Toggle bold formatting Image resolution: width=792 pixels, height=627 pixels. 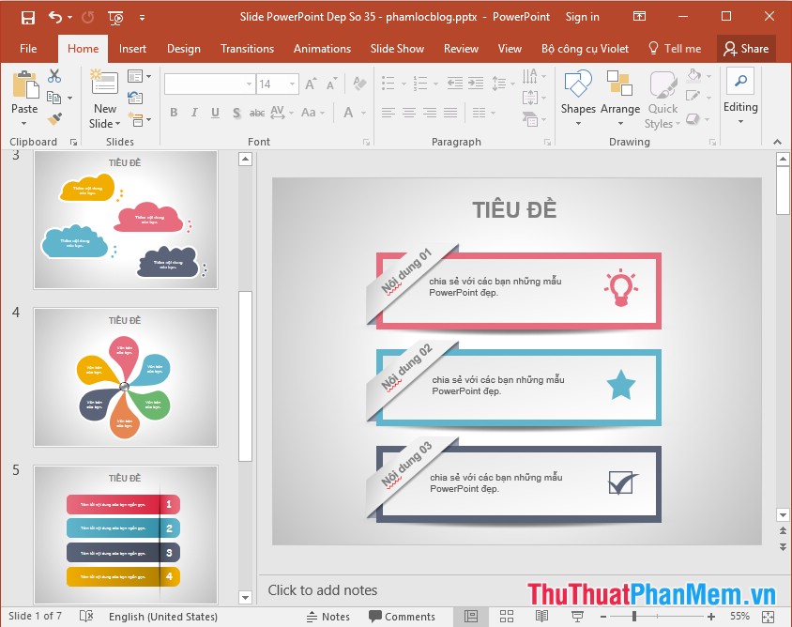pyautogui.click(x=174, y=113)
